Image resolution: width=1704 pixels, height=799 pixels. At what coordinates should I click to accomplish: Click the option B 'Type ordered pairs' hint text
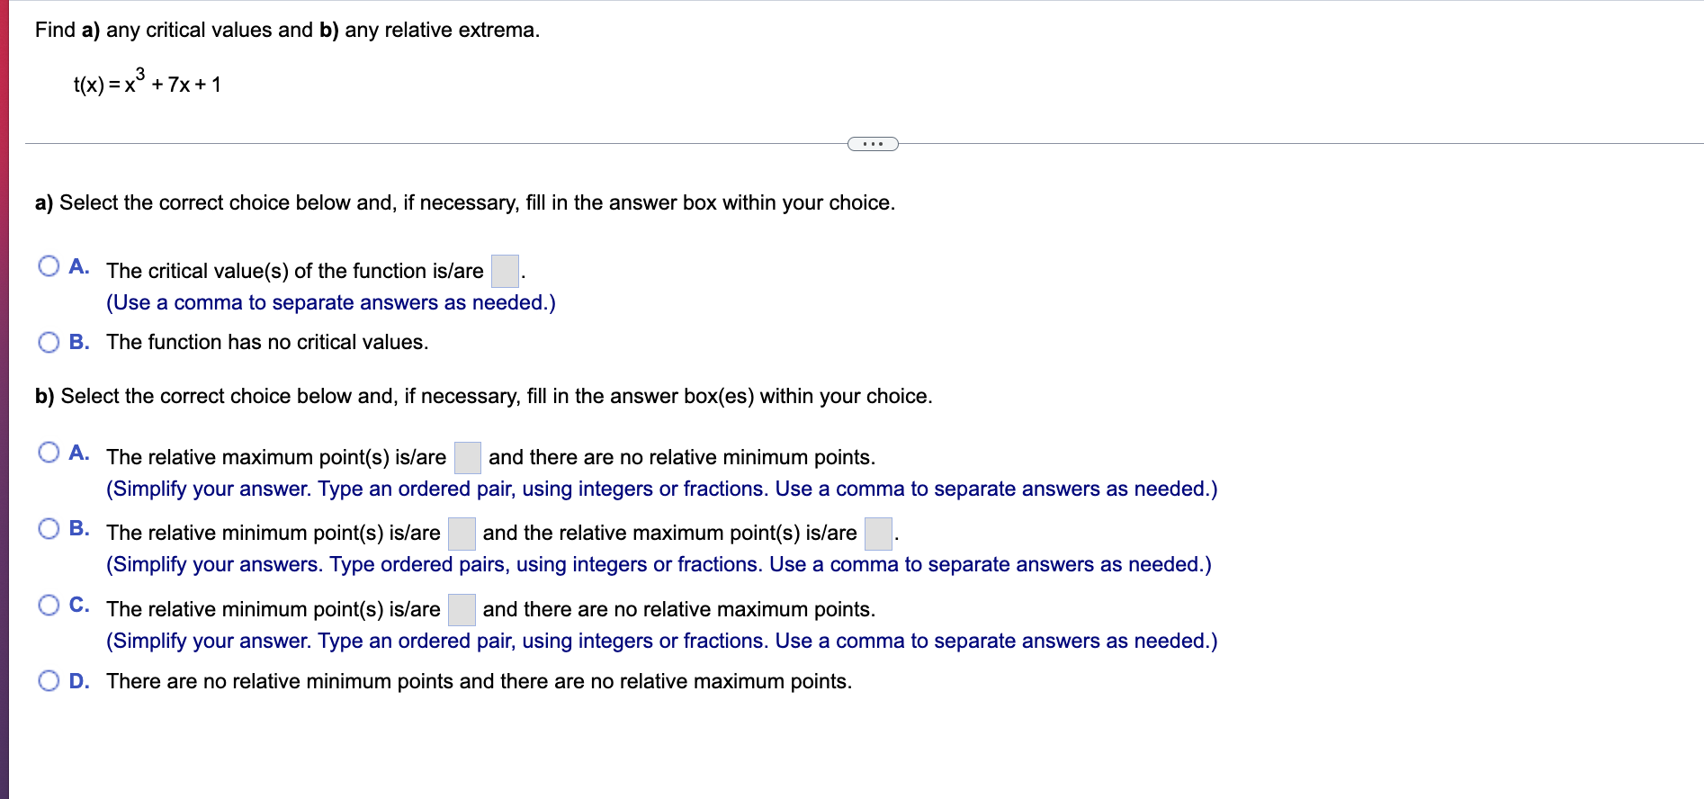tap(659, 564)
